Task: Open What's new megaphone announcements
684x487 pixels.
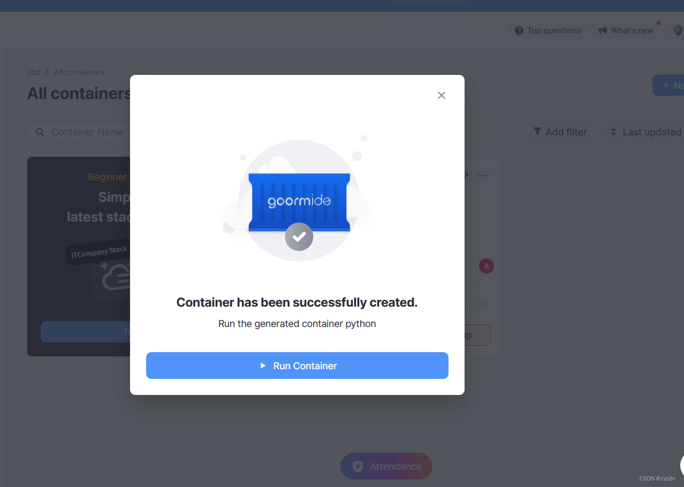Action: pos(603,31)
